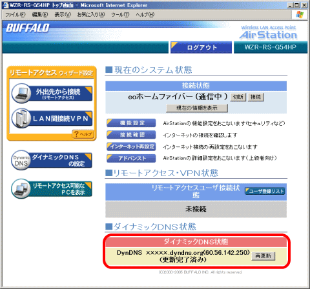
Task: Open the ツール menu
Action: (x=120, y=15)
